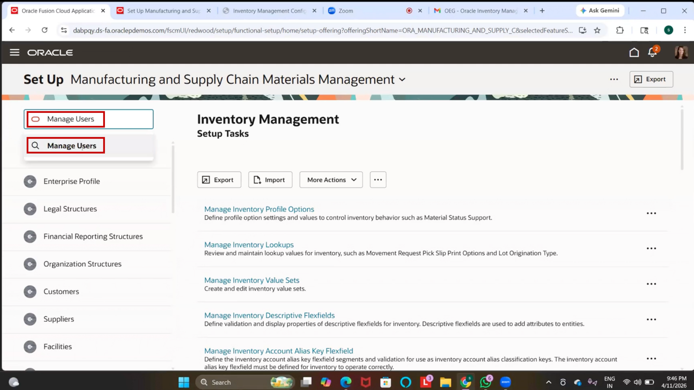Click the Windows taskbar Search box
Screen dimensions: 694x390
click(x=245, y=382)
